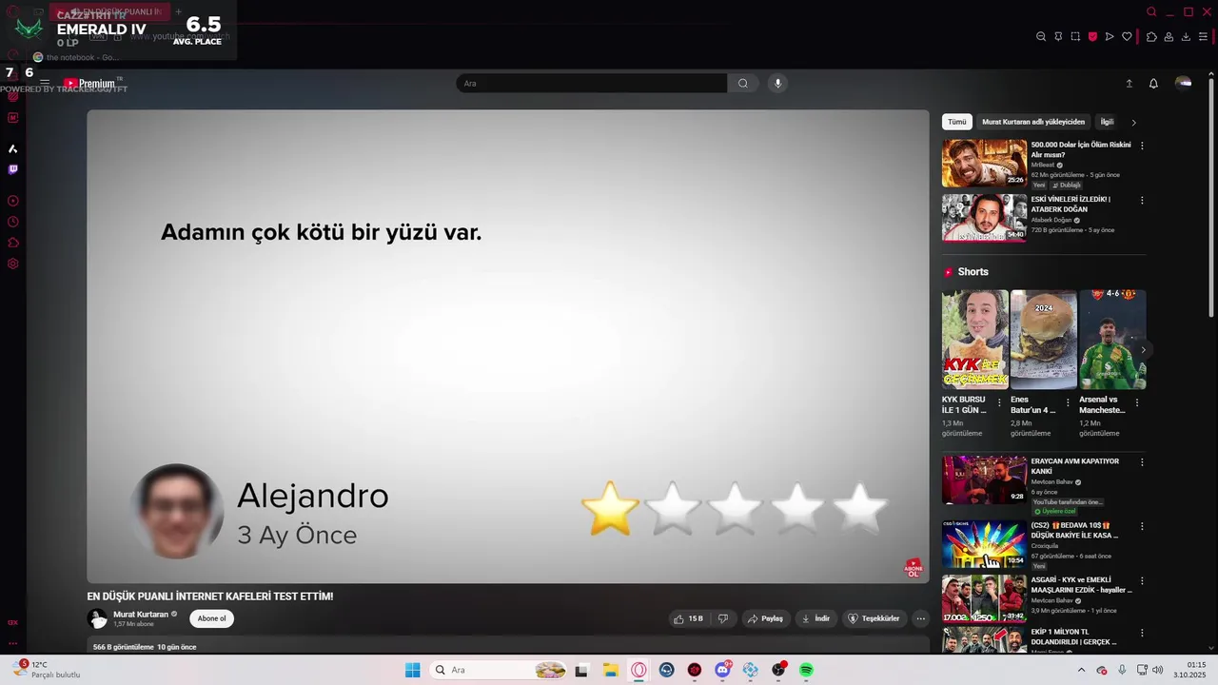Image resolution: width=1218 pixels, height=685 pixels.
Task: Select Murat Kurtaran adlı yükleyiciden chip
Action: coord(1033,122)
